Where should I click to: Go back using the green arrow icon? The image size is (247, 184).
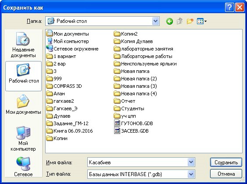(169, 21)
